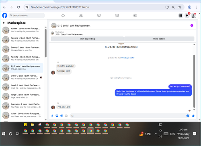Open the Gaming controller icon
Image resolution: width=201 pixels, height=146 pixels.
135,15
